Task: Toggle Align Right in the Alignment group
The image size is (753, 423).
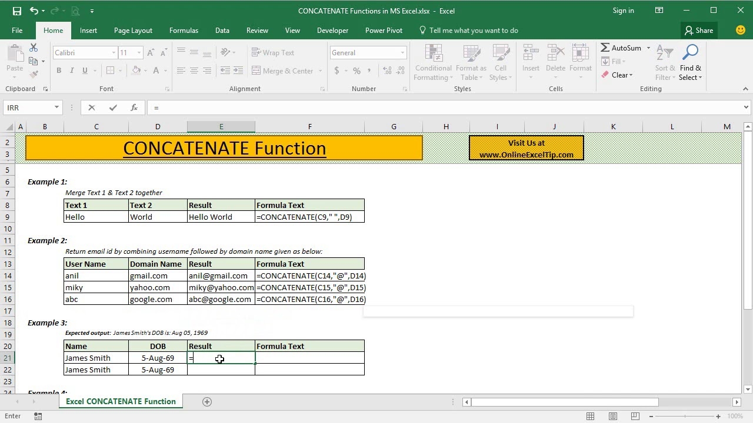Action: coord(207,70)
